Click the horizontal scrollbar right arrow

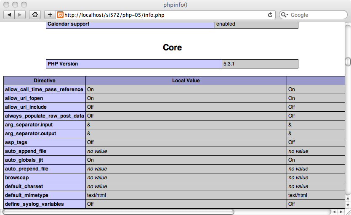[x=341, y=212]
